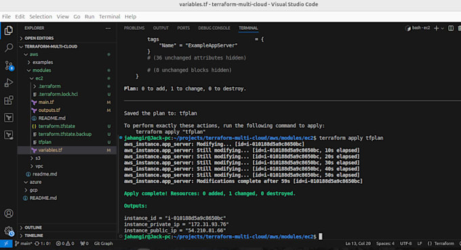
Task: Click LF end of line setting
Action: click(x=420, y=243)
